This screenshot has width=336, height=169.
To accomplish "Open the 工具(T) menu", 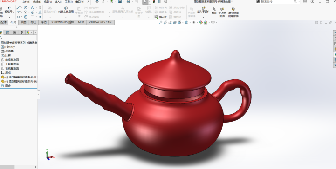I will click(69, 2).
